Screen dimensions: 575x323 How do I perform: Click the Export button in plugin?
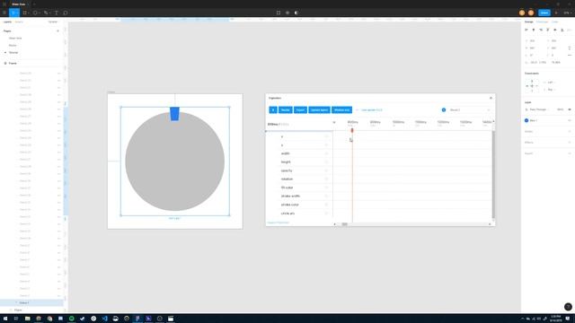tap(300, 109)
